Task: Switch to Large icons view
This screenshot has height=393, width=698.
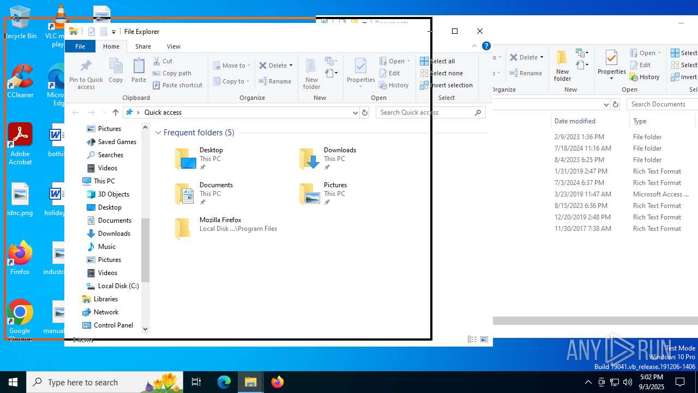Action: click(x=484, y=340)
